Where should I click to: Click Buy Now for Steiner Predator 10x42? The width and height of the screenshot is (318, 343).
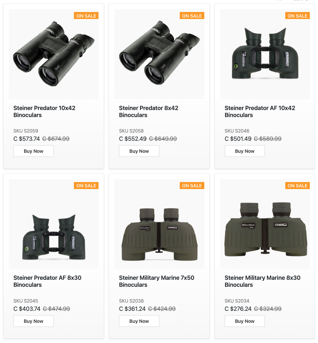33,151
